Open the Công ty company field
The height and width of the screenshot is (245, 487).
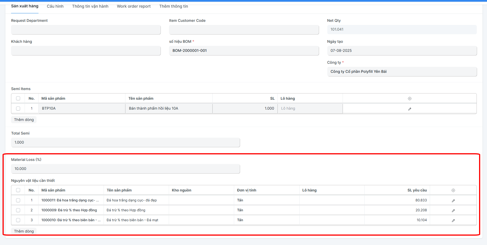pos(402,71)
